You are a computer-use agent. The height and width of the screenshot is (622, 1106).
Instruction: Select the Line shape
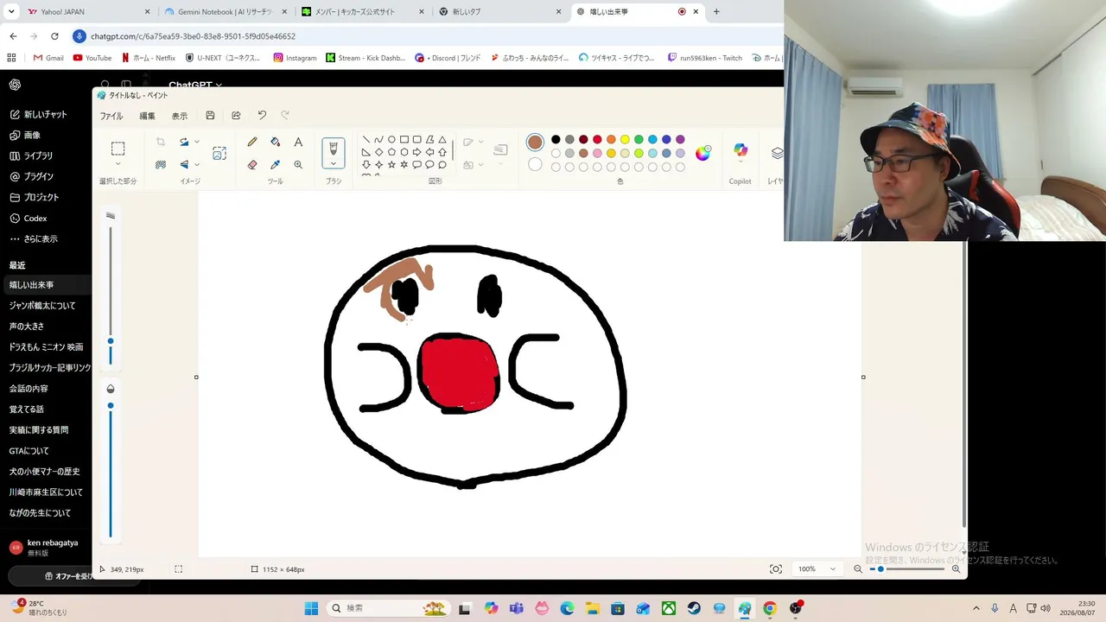click(366, 139)
